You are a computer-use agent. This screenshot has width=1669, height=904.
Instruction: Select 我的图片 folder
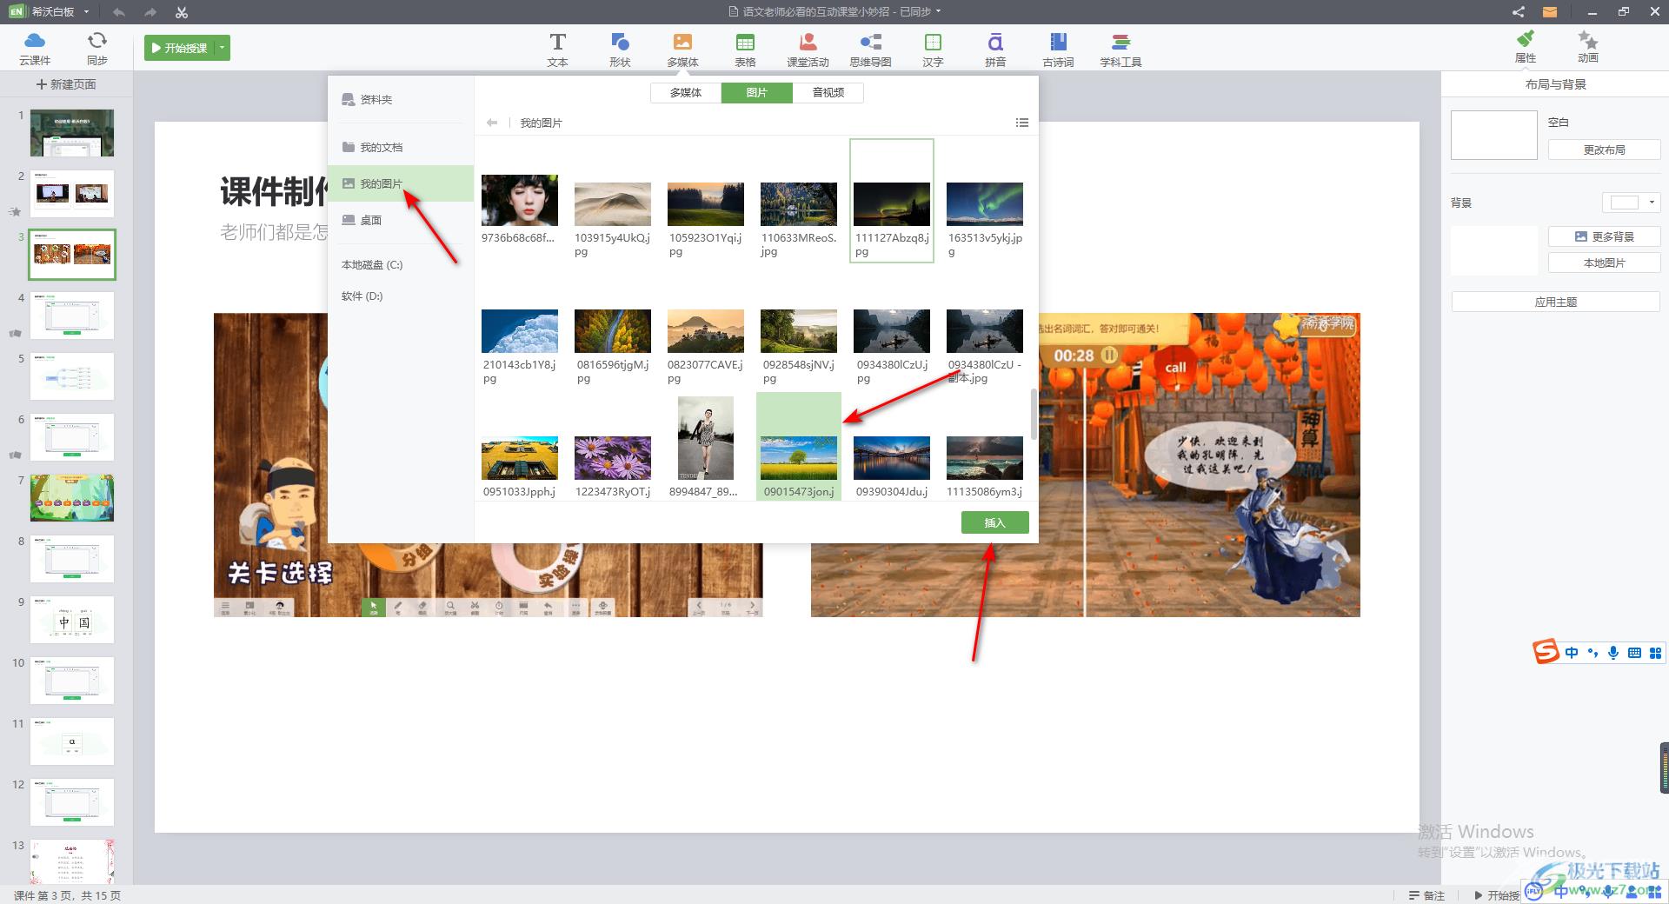401,183
